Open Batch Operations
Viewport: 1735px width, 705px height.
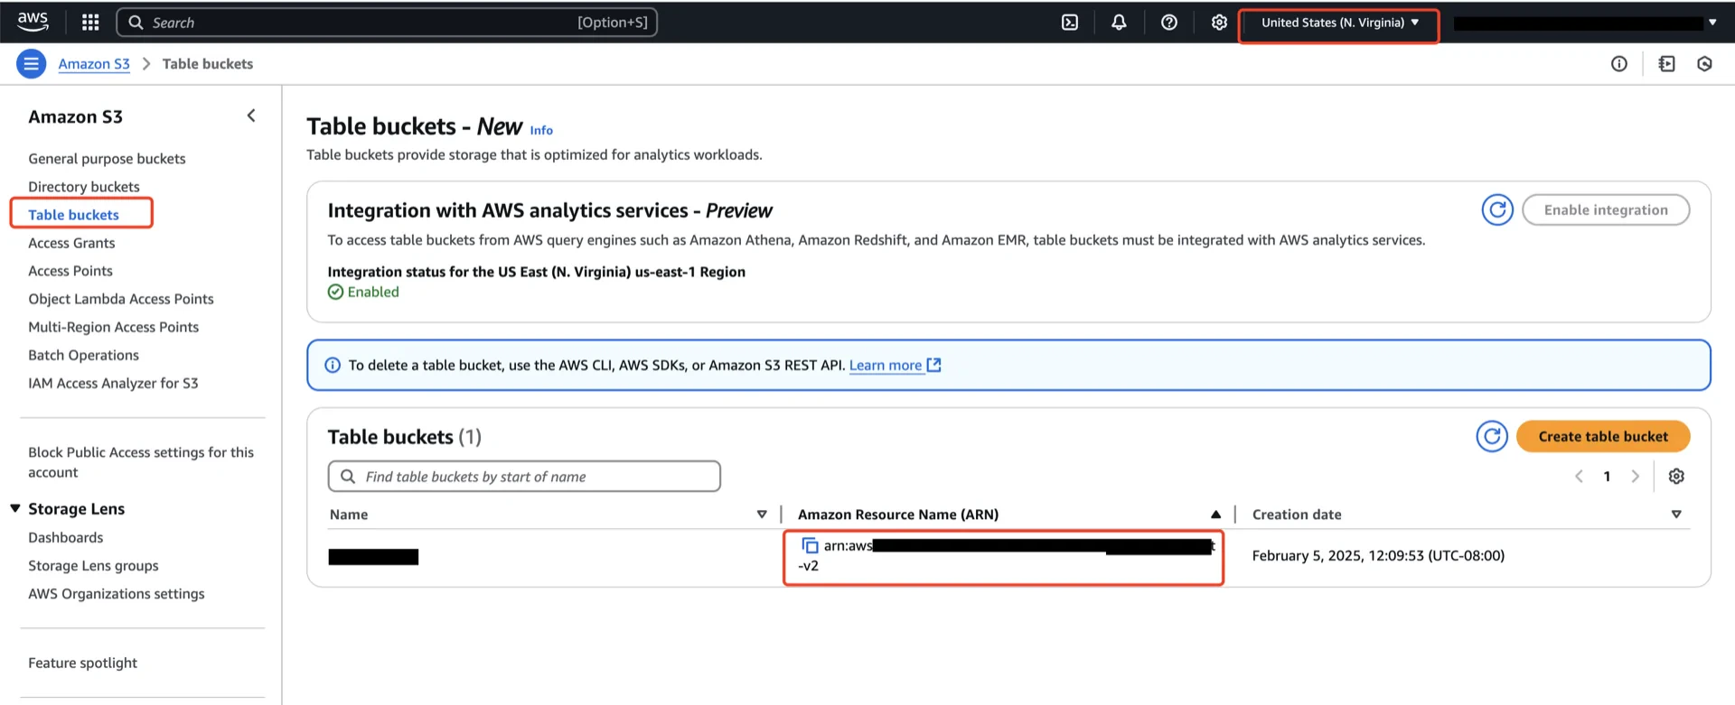(84, 355)
